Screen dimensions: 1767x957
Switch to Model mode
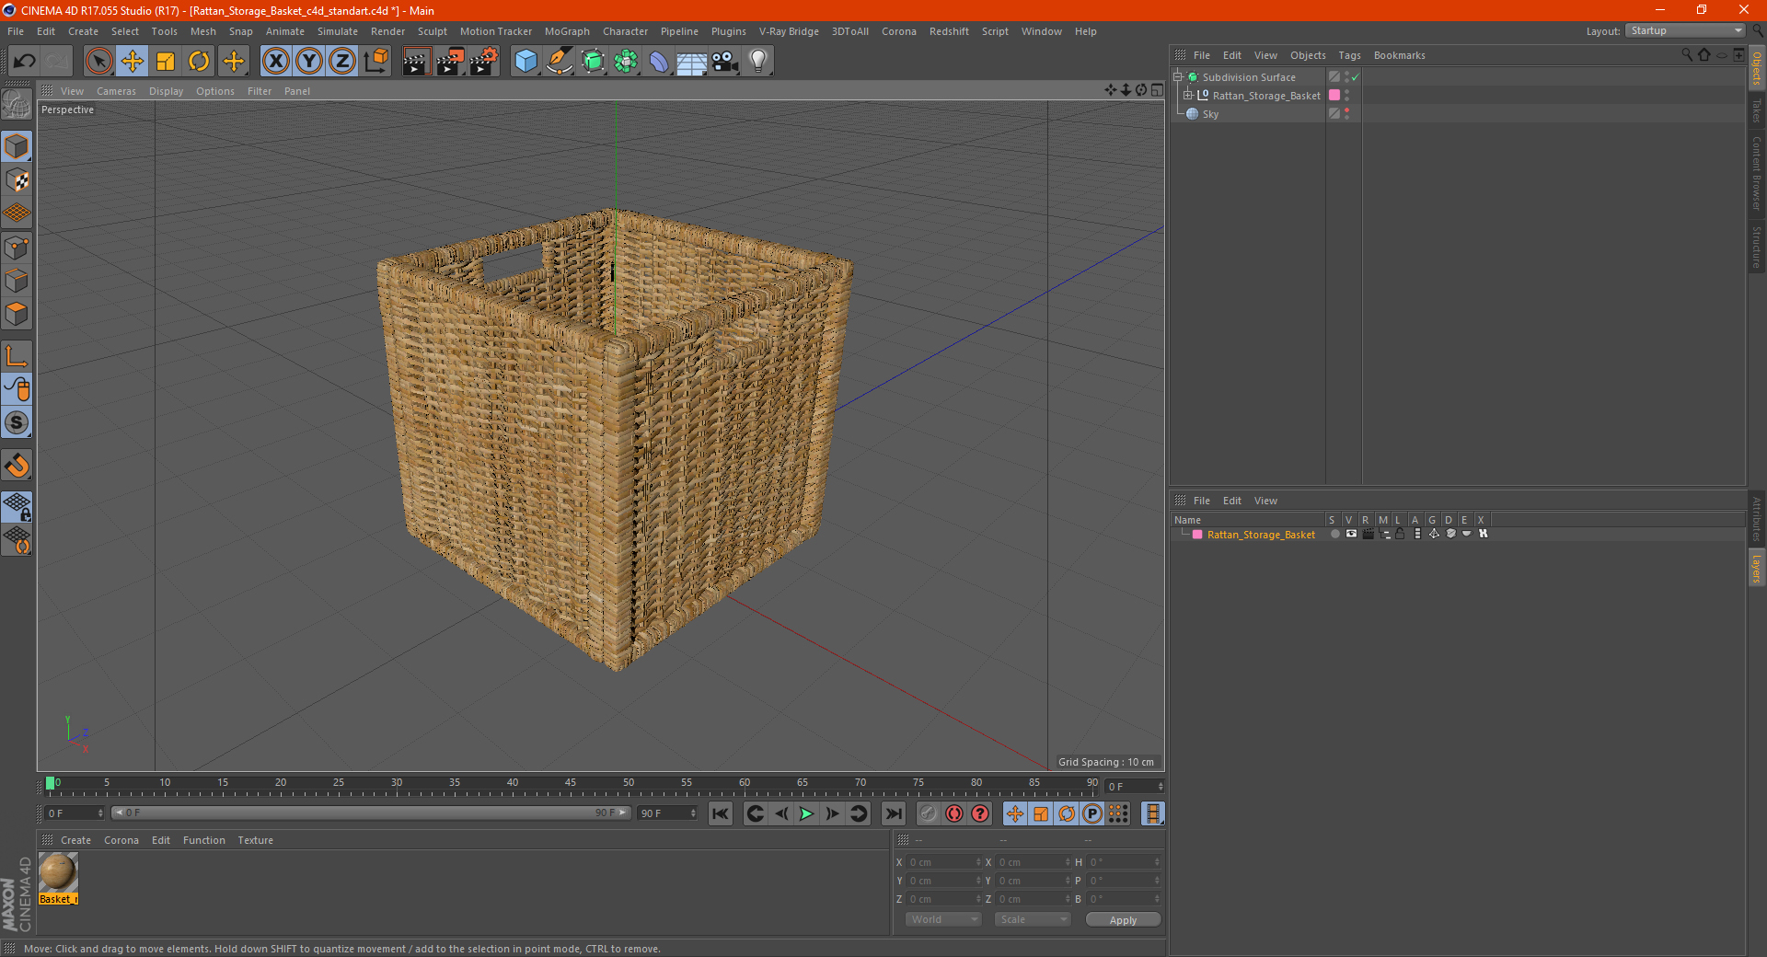click(x=17, y=146)
